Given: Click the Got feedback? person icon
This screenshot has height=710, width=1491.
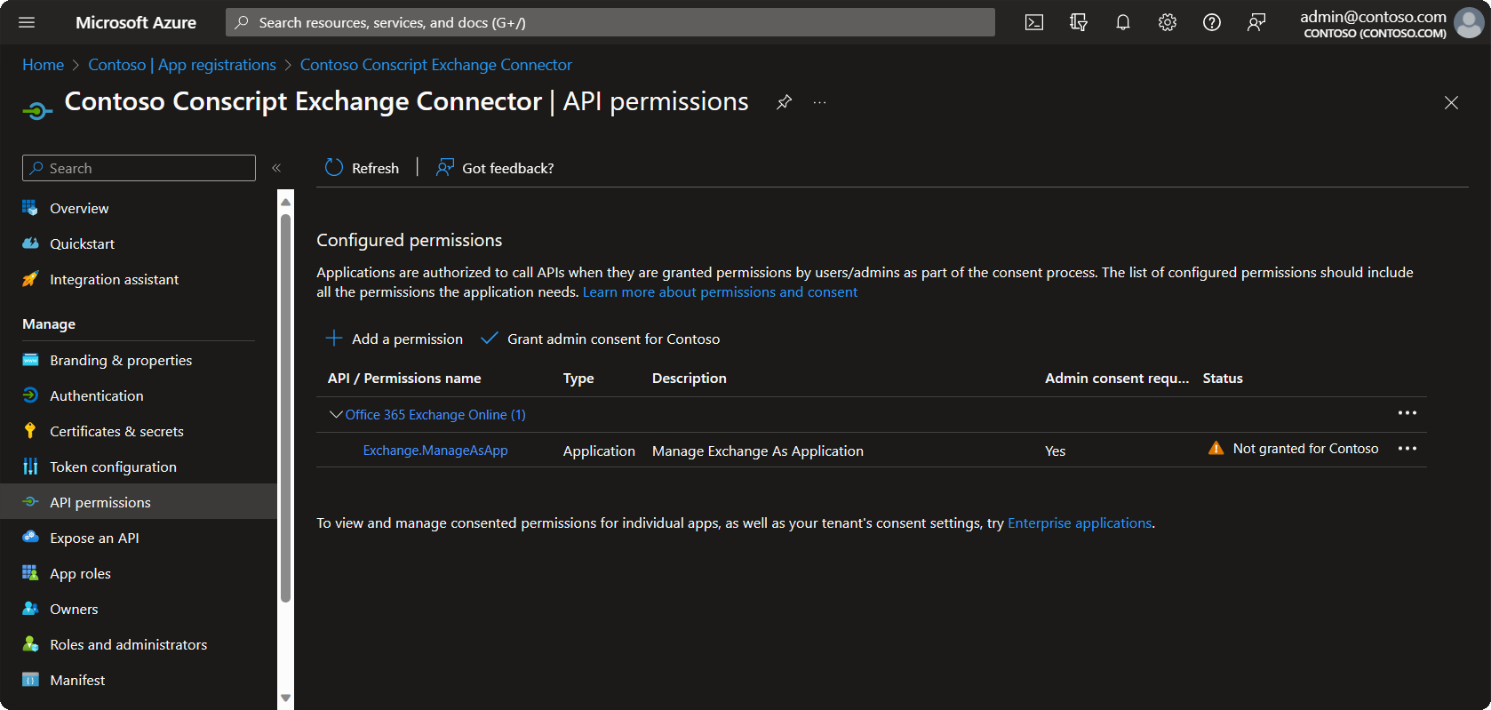Looking at the screenshot, I should pyautogui.click(x=445, y=167).
